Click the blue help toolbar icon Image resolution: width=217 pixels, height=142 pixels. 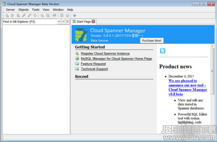pos(75,15)
